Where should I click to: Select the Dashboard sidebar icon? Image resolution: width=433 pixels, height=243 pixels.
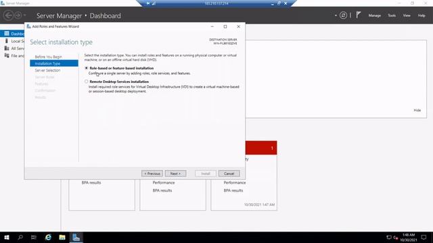pos(7,34)
